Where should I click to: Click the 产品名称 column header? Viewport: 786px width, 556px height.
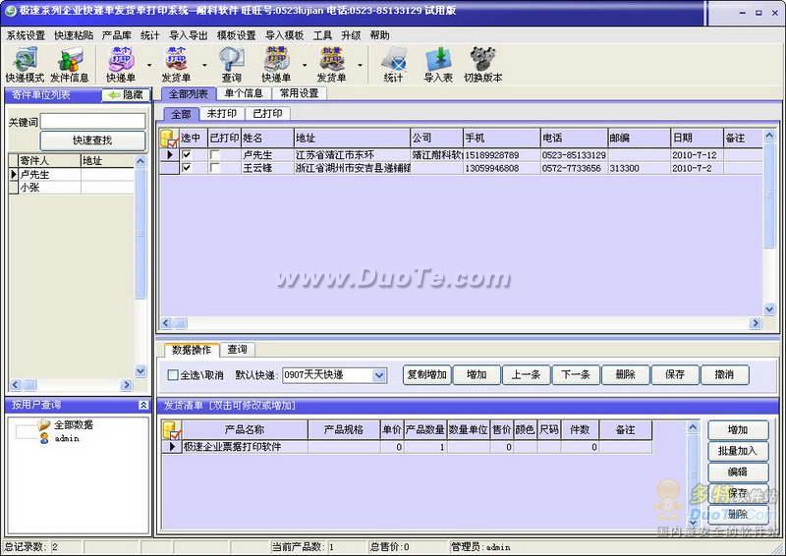[x=245, y=429]
